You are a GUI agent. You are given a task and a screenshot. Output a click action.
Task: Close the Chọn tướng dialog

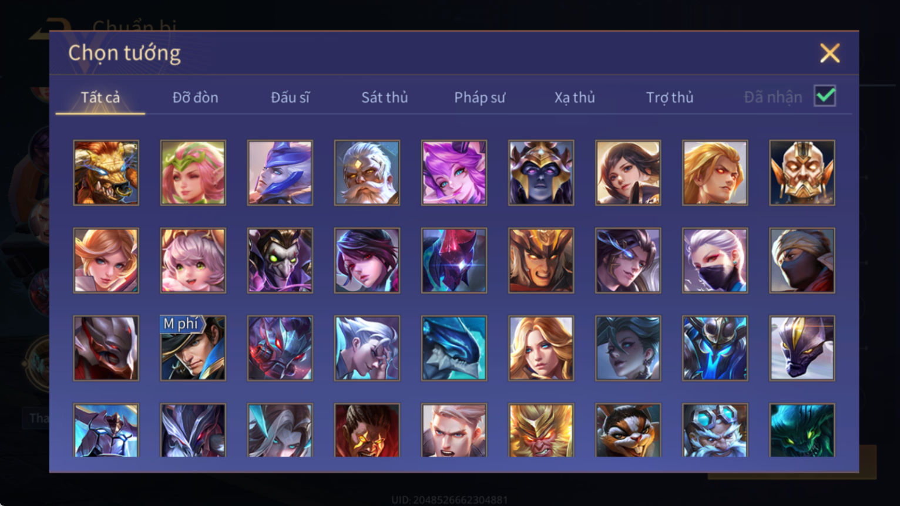click(830, 53)
